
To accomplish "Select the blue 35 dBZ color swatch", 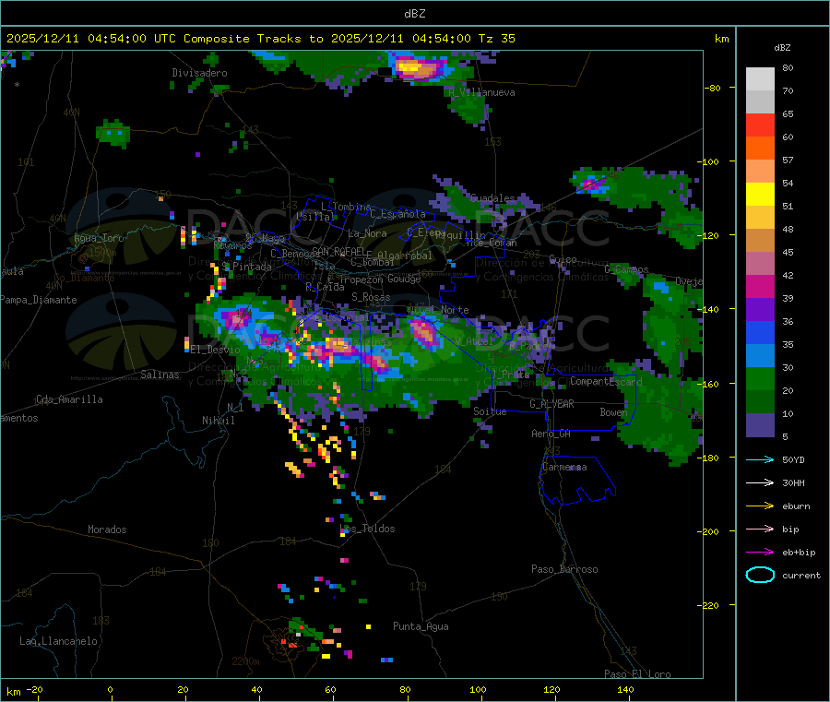I will 760,332.
